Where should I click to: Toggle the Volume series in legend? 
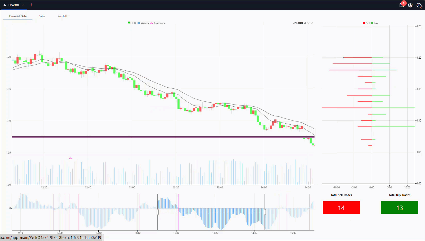(144, 23)
